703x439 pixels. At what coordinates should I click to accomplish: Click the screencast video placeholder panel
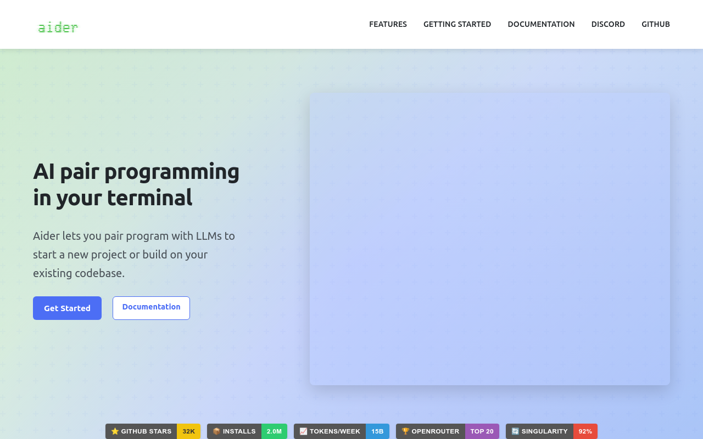pyautogui.click(x=490, y=239)
